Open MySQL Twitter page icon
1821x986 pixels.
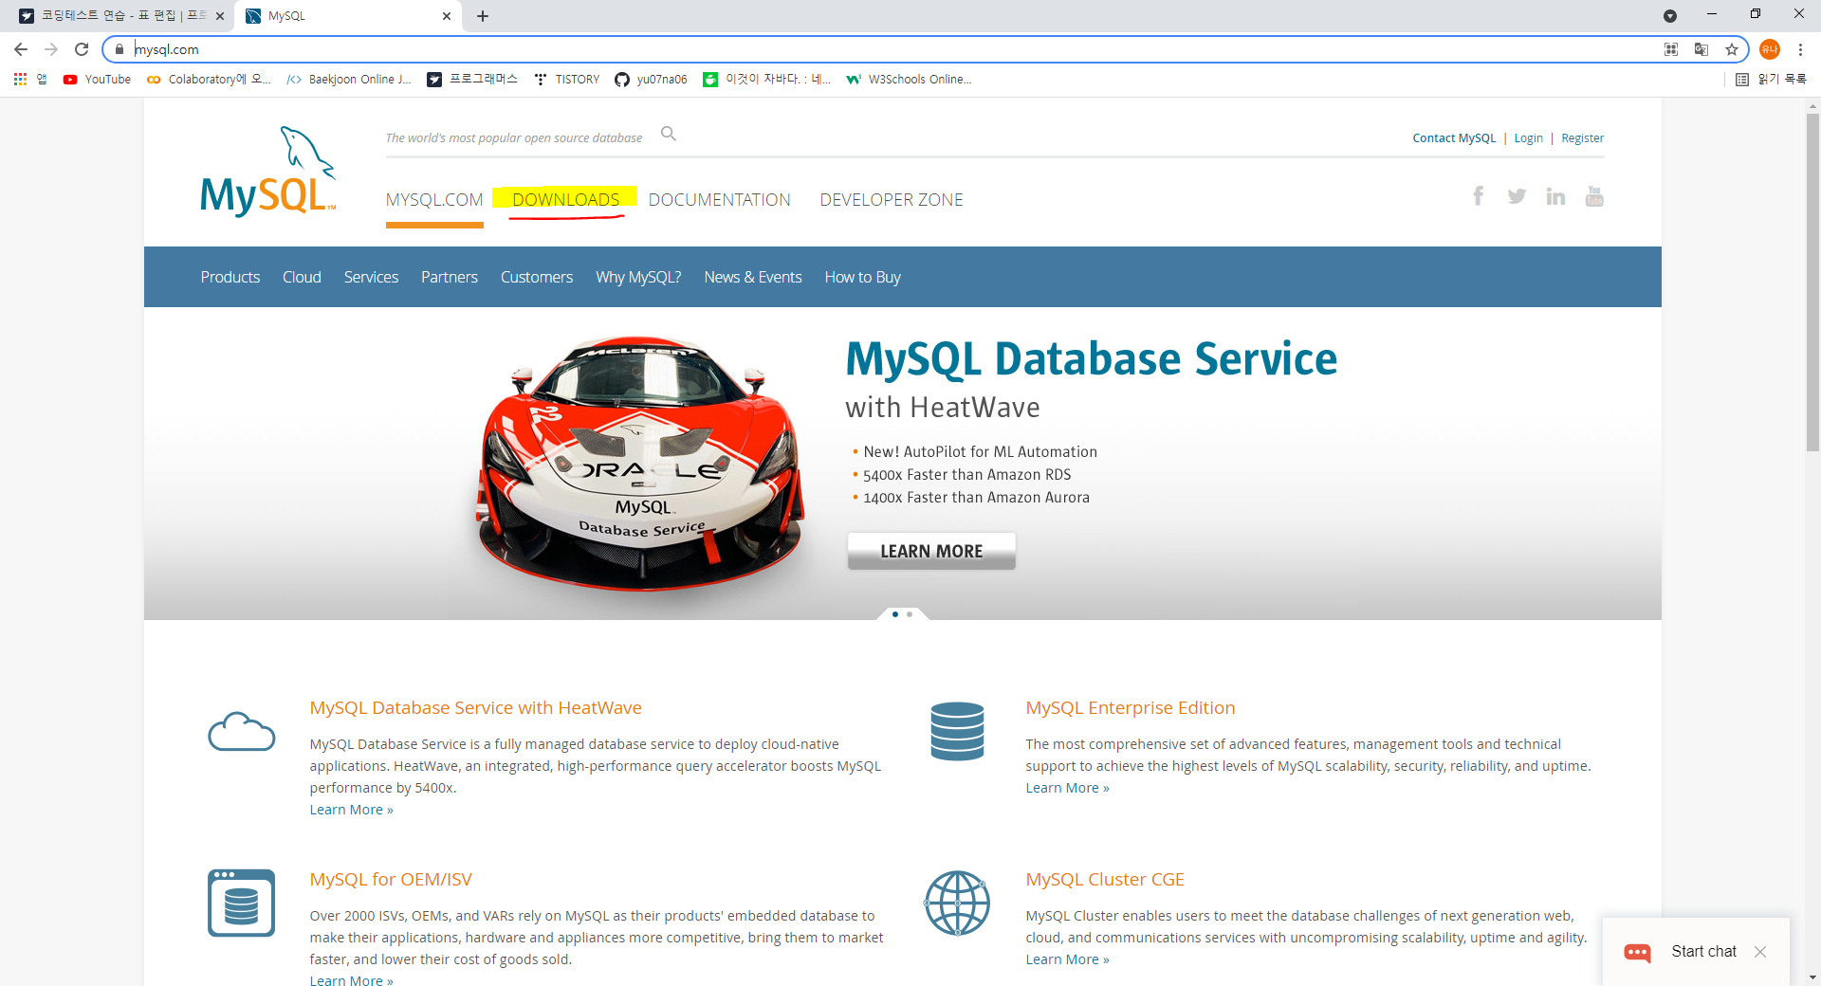pos(1517,196)
